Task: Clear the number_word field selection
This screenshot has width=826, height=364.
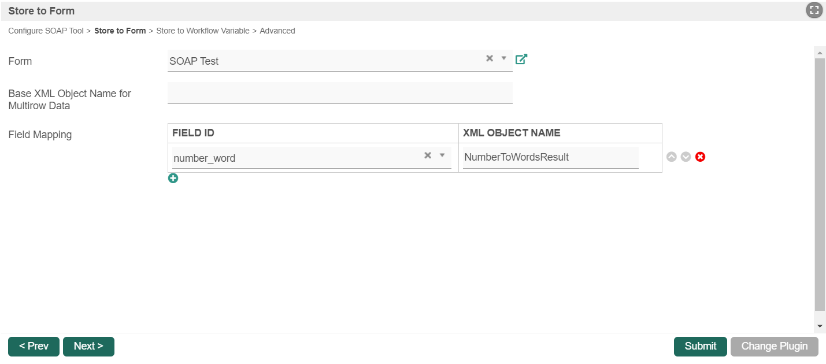Action: [x=428, y=155]
